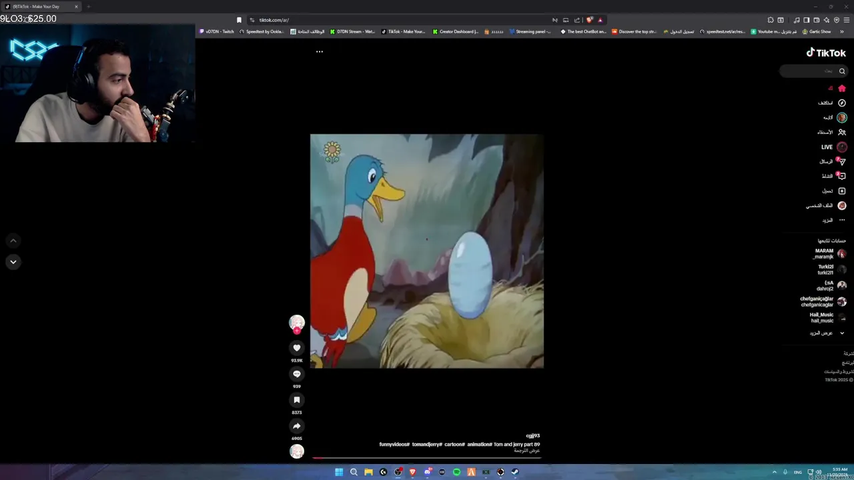Open username cgjj93 under the video
Viewport: 854px width, 480px height.
pyautogui.click(x=532, y=436)
